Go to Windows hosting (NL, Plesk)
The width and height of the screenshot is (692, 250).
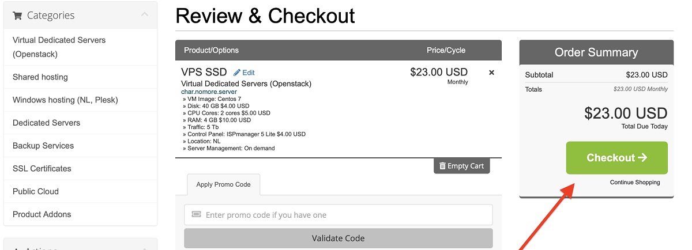click(x=65, y=100)
